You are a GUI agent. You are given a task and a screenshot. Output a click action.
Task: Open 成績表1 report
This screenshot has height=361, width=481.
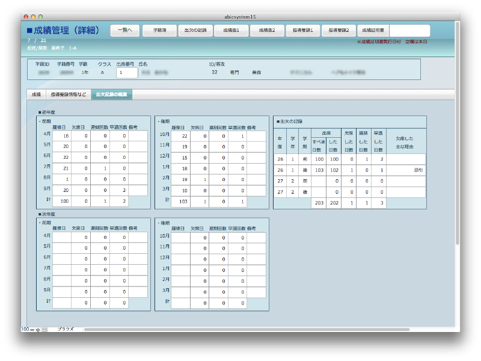(x=231, y=29)
